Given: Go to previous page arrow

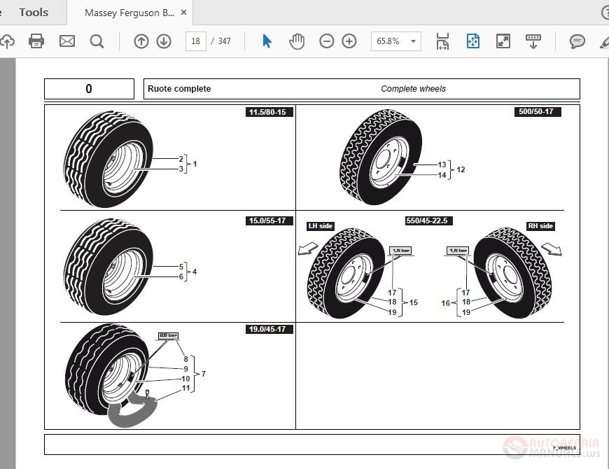Looking at the screenshot, I should tap(141, 41).
